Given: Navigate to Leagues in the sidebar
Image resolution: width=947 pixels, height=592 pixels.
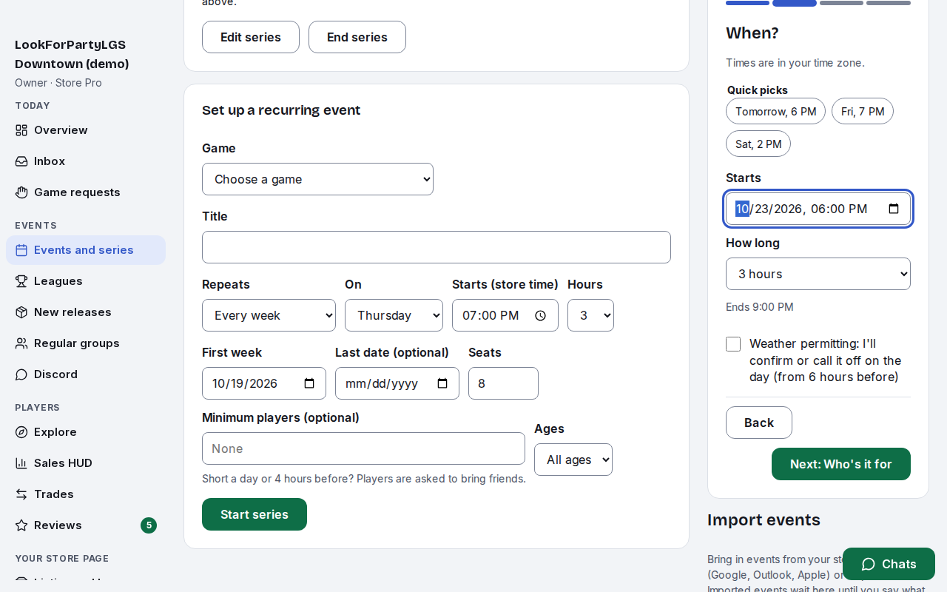Looking at the screenshot, I should pyautogui.click(x=86, y=281).
